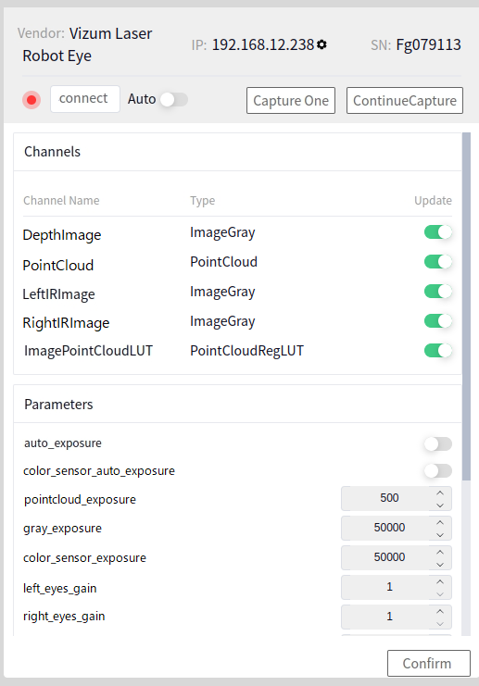This screenshot has width=479, height=686.
Task: Turn off ImagePointCloudLUT update switch
Action: [x=438, y=351]
